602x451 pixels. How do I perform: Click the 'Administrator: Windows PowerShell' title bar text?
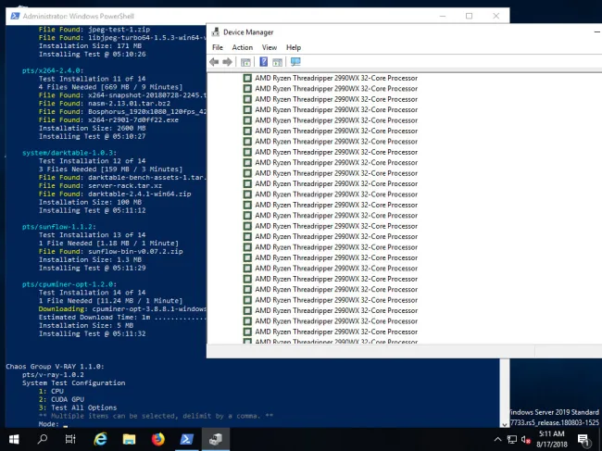pyautogui.click(x=79, y=16)
